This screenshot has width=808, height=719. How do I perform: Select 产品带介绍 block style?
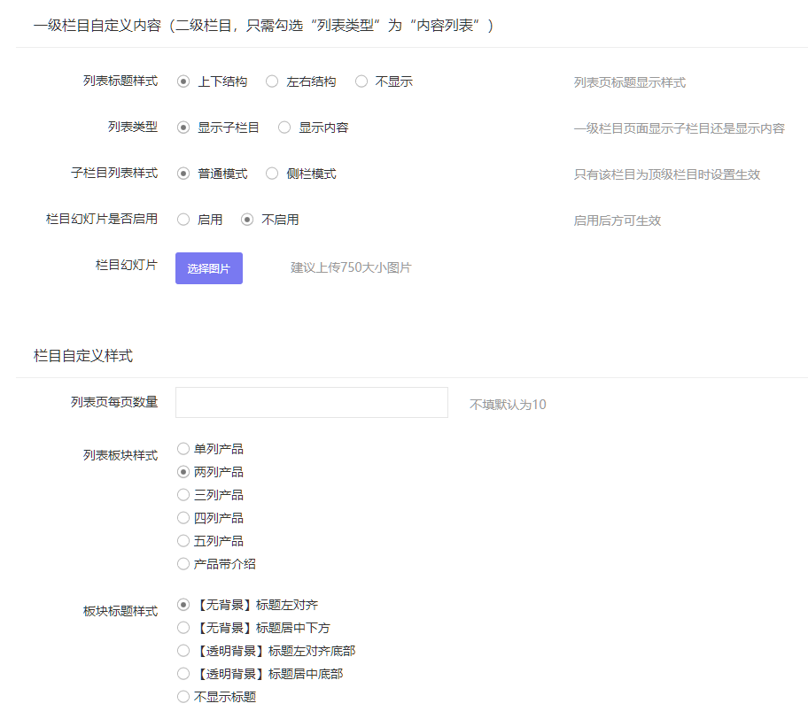(183, 564)
